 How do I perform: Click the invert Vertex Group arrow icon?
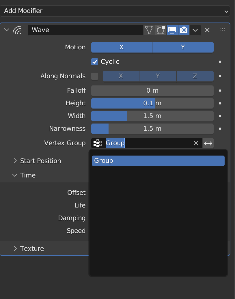pos(208,143)
